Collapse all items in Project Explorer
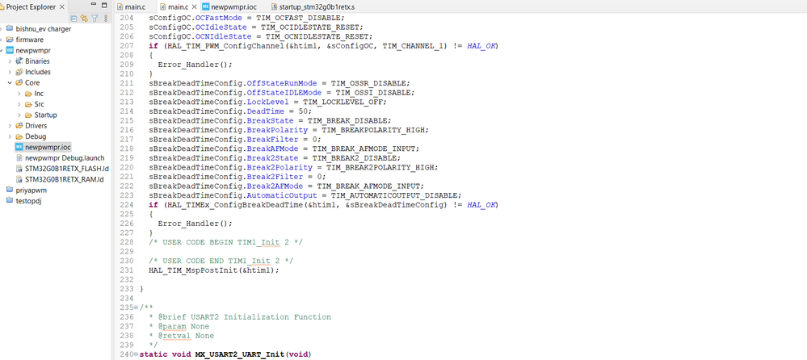Viewport: 807px width, 360px height. click(74, 18)
